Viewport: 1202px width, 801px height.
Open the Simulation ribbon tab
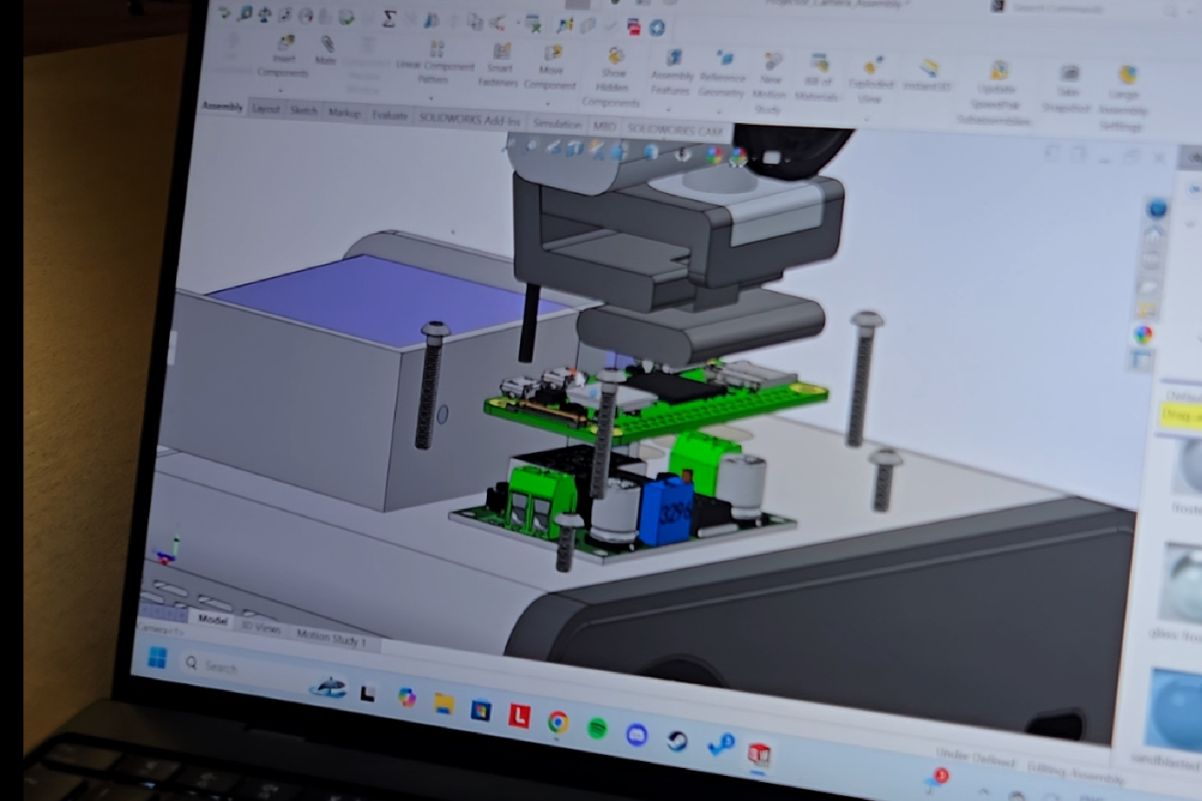(x=556, y=124)
